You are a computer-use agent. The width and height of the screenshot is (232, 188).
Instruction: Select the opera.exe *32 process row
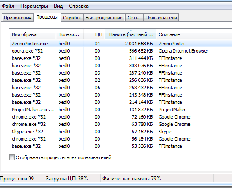(x=121, y=51)
